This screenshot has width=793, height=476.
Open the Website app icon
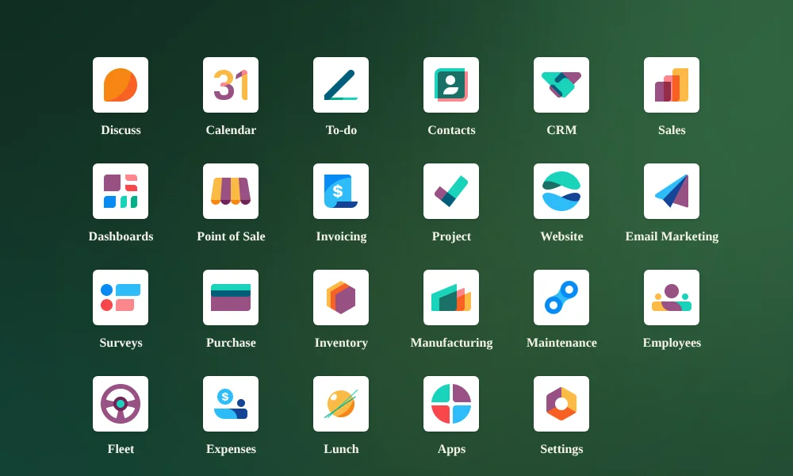point(561,191)
